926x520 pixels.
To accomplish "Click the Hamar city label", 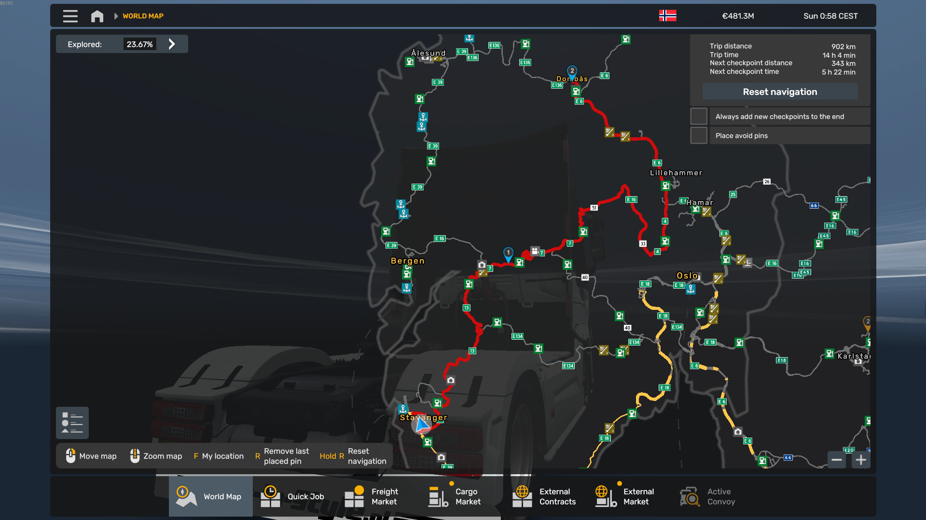I will pos(699,202).
